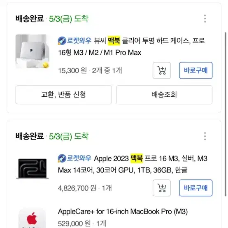Open the MacBook Pro 16 product thumbnail
228x228 pixels.
click(x=33, y=169)
